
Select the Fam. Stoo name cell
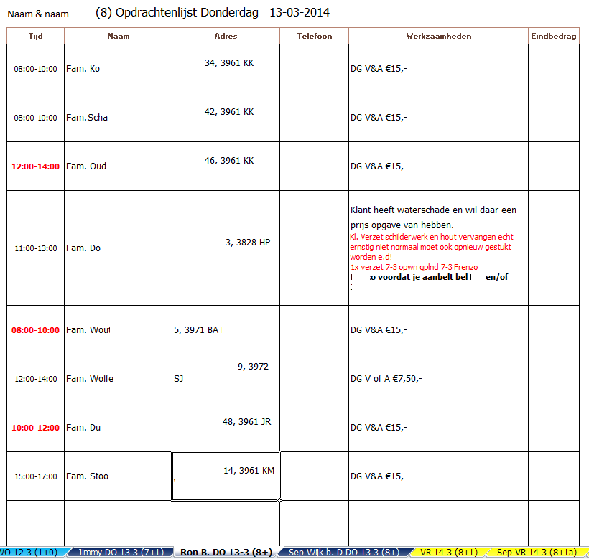pyautogui.click(x=118, y=476)
